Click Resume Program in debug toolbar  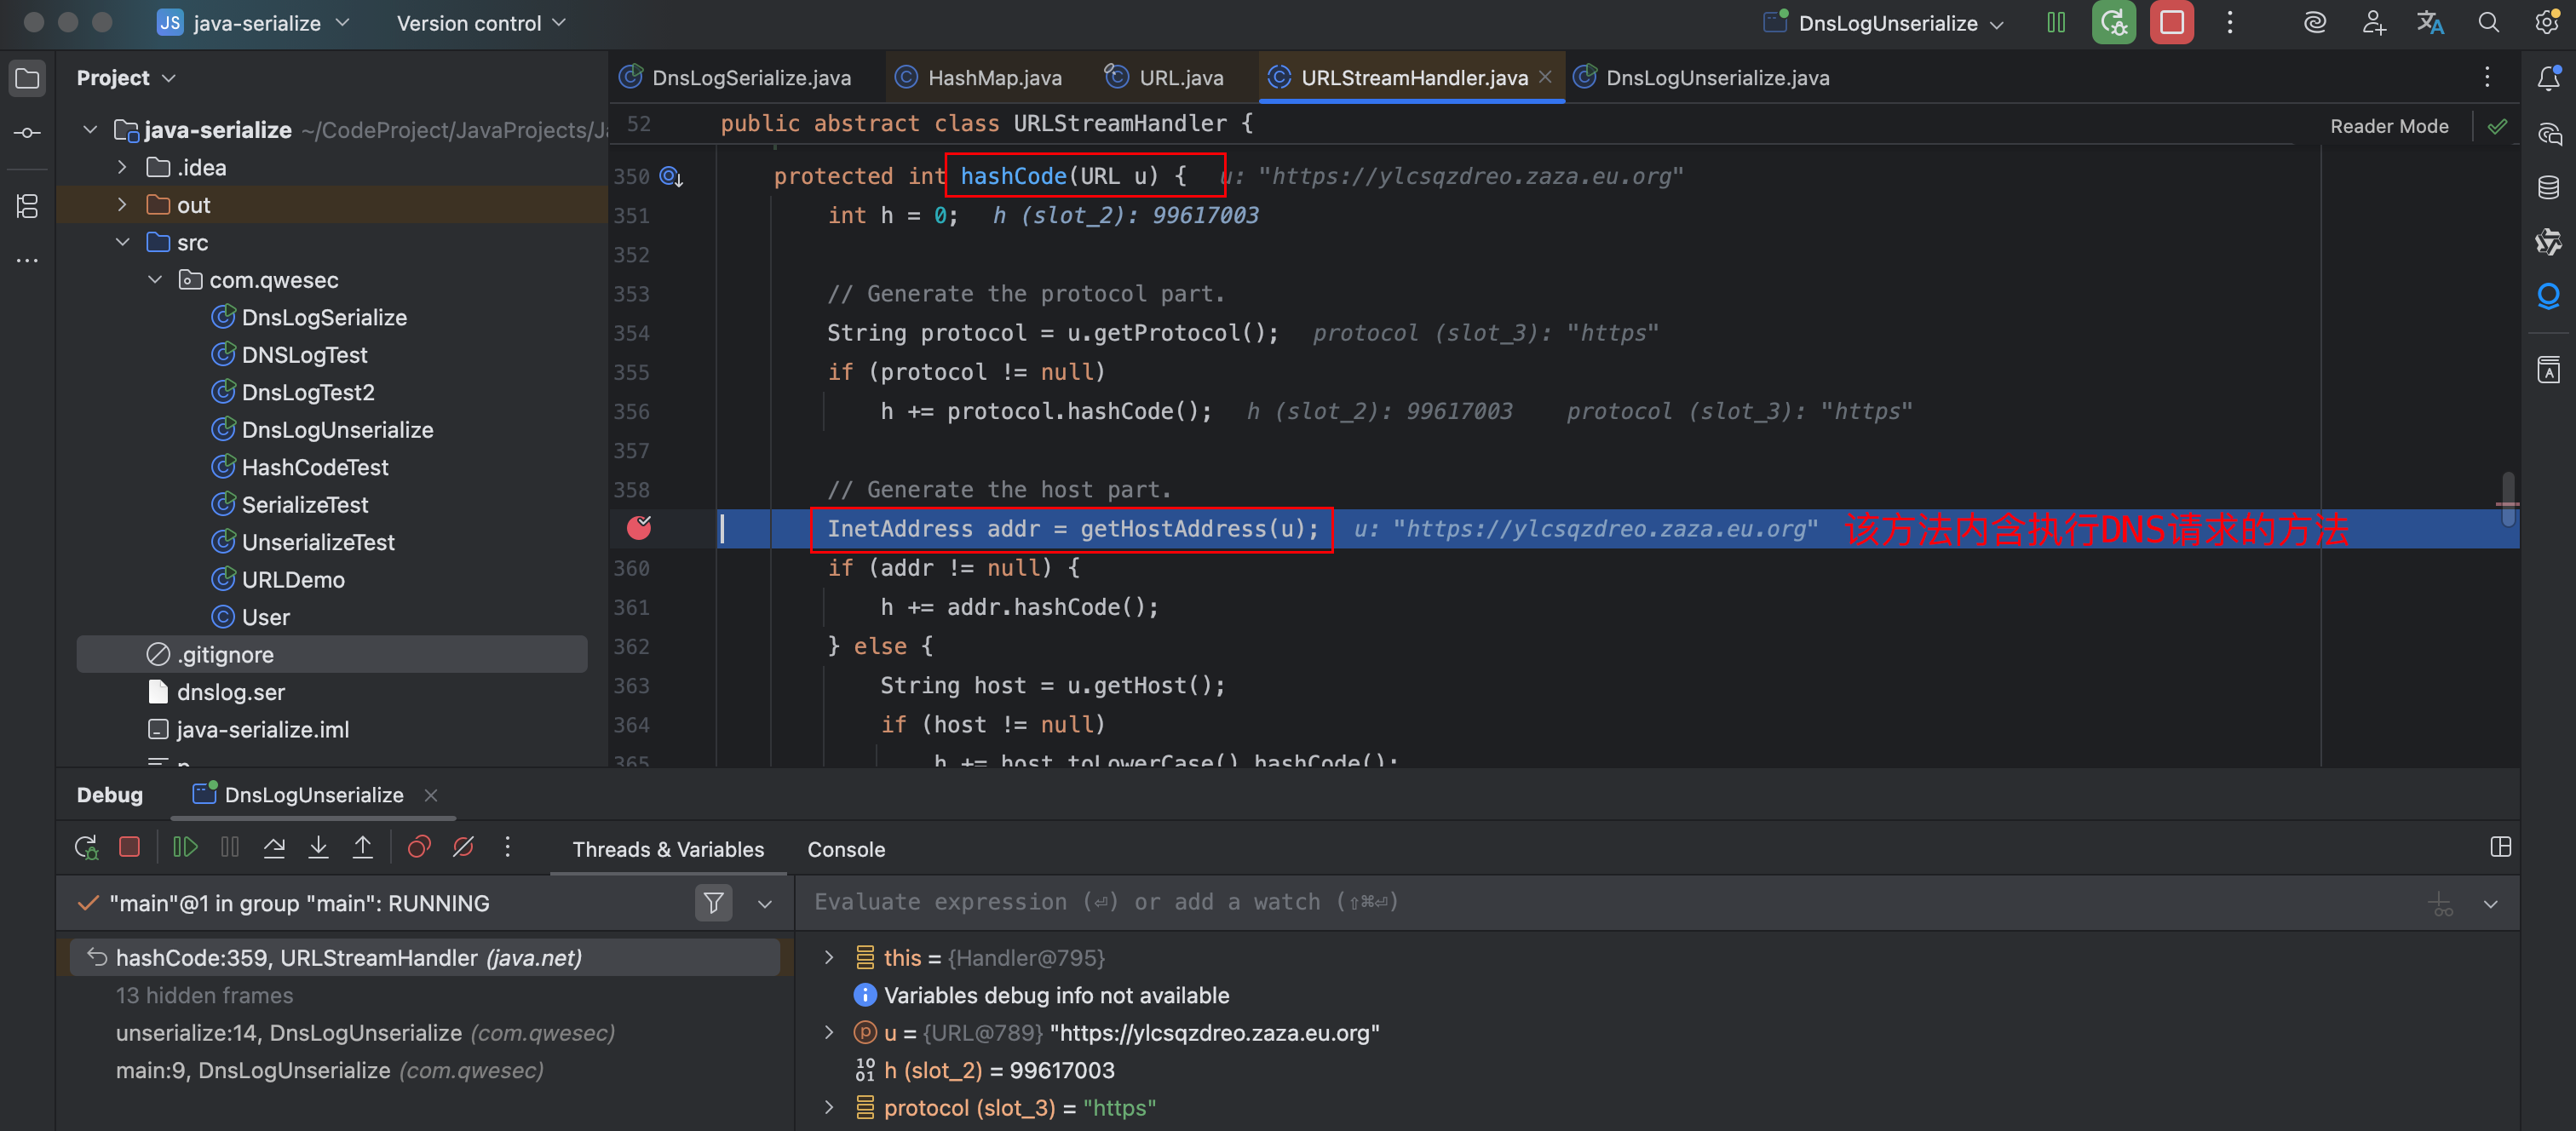[x=185, y=848]
